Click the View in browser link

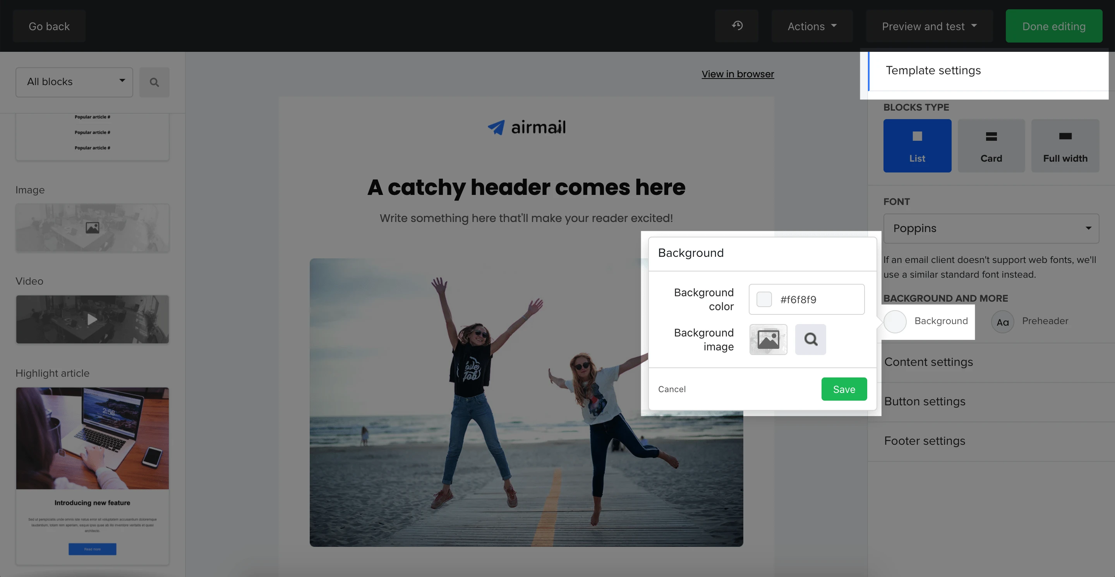pos(738,74)
